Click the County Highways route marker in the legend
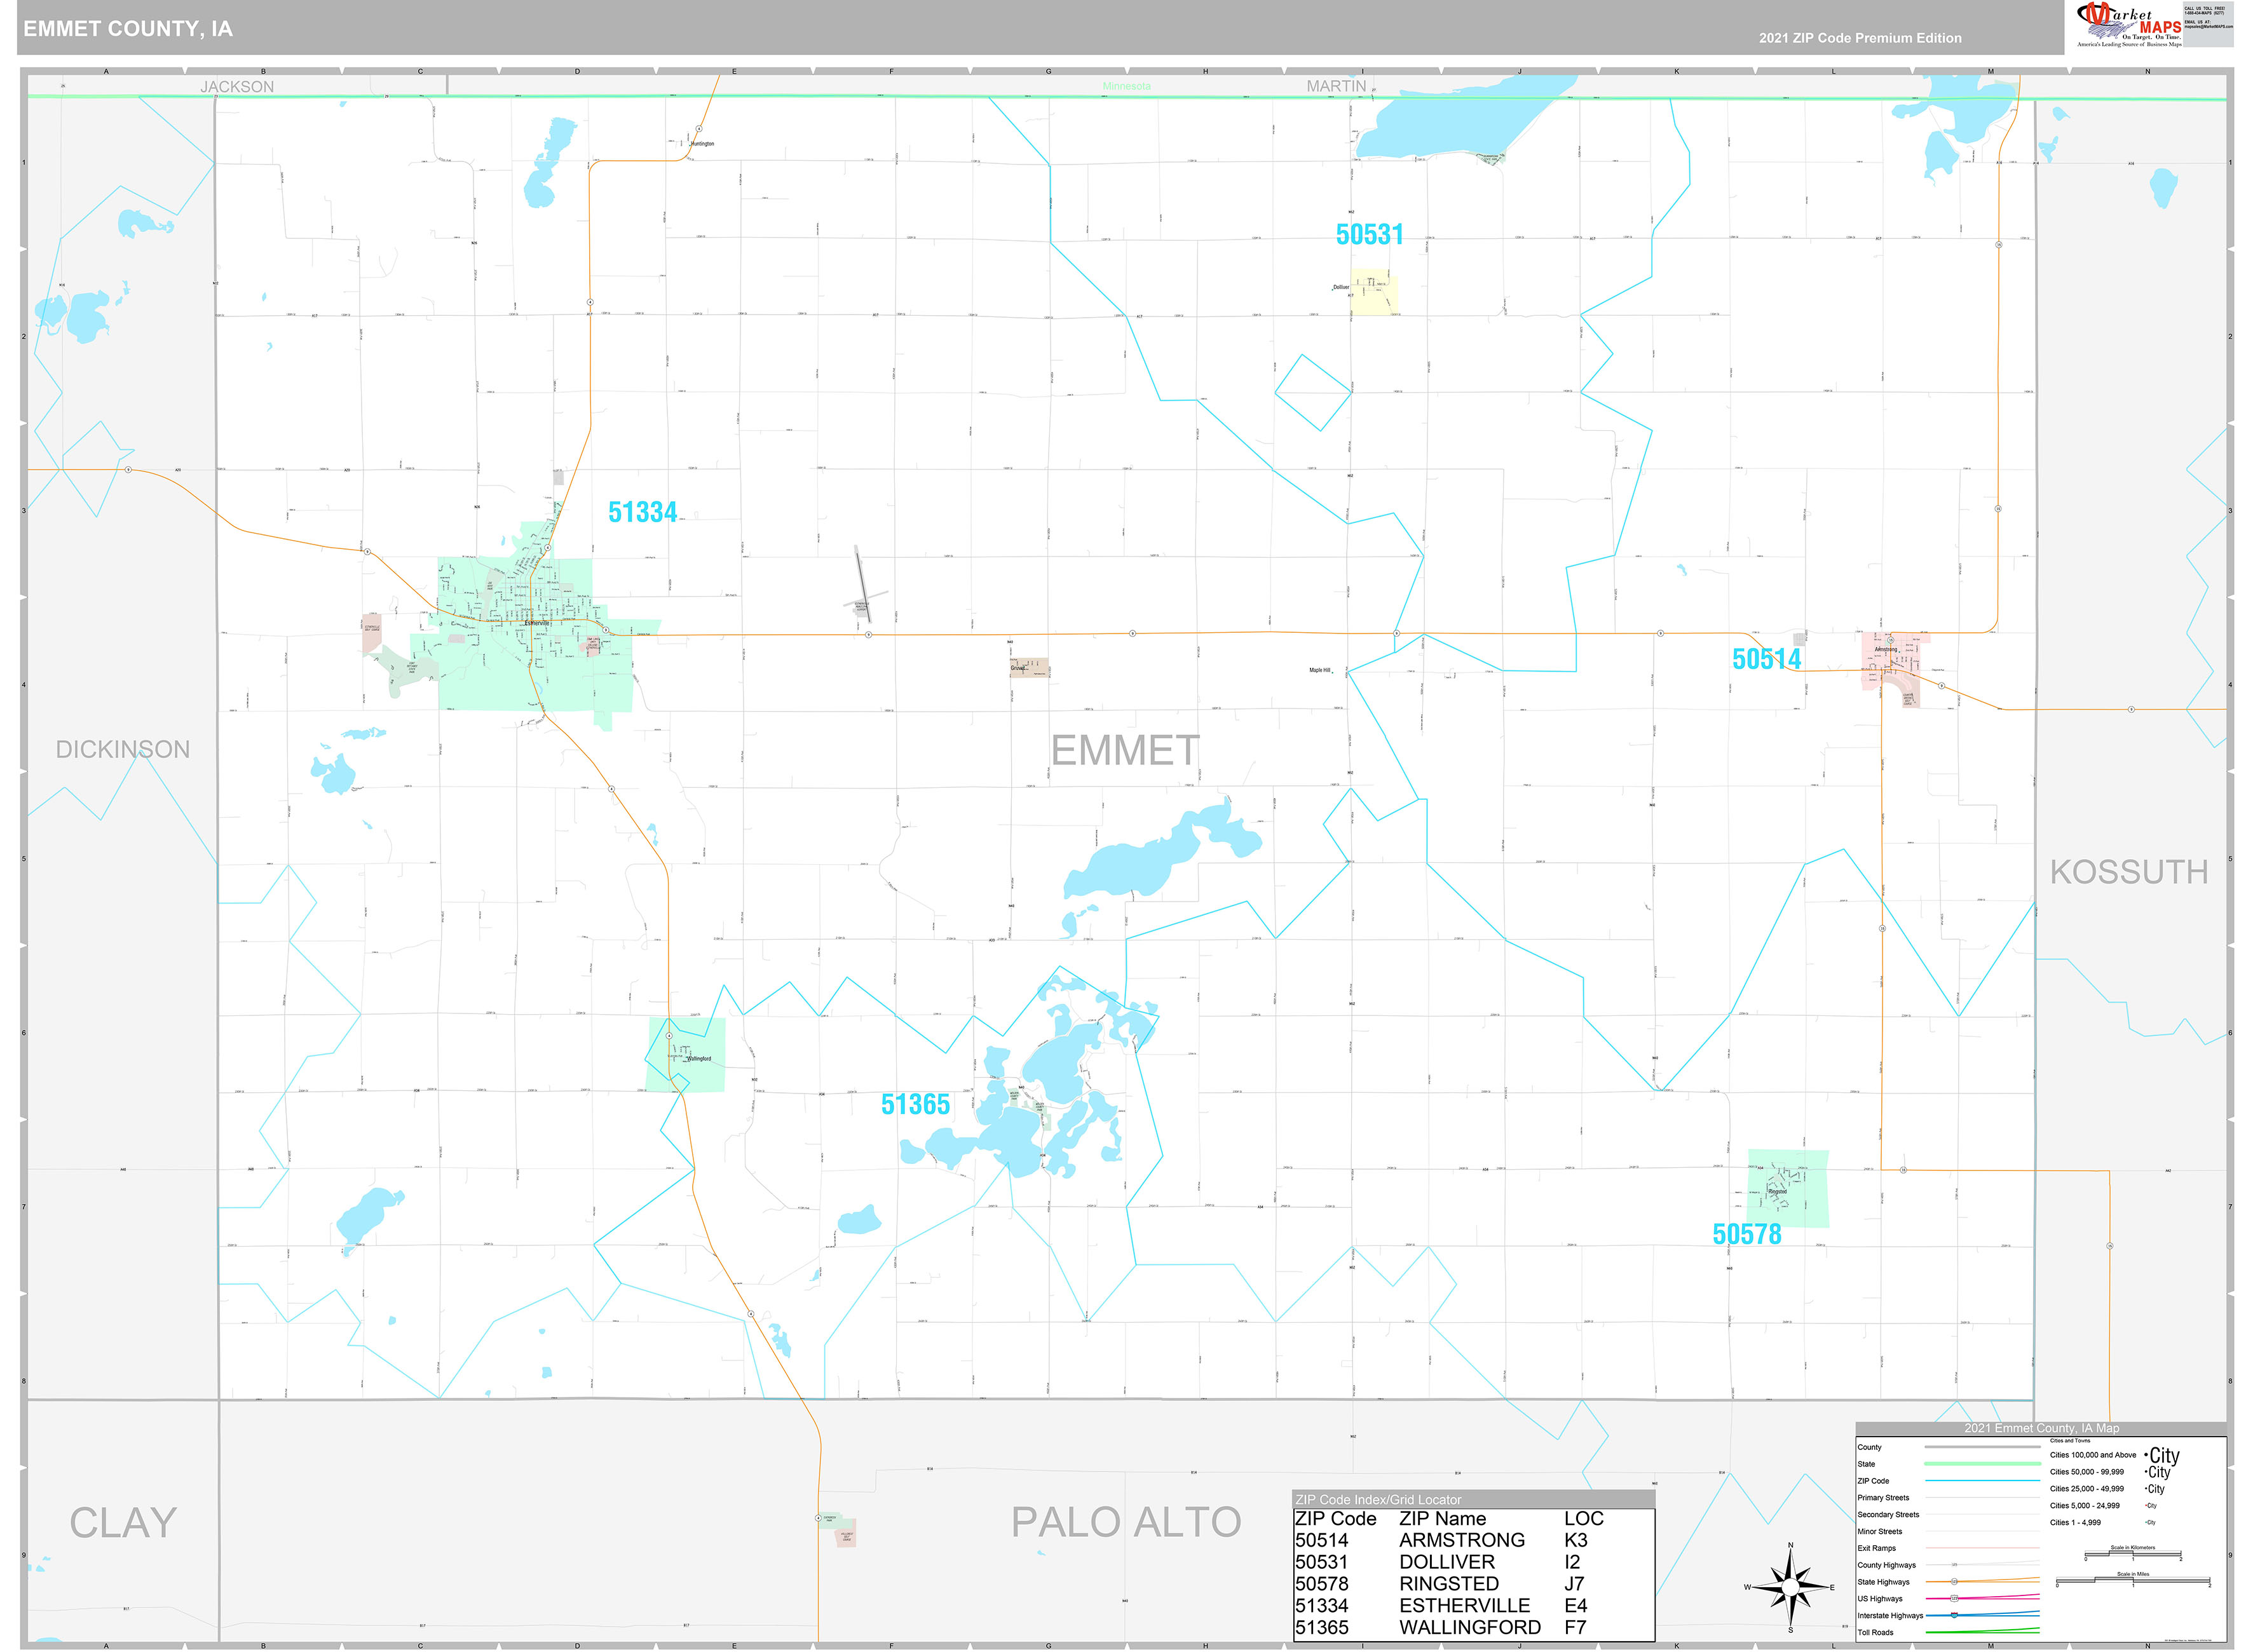This screenshot has height=1652, width=2253. pos(1954,1565)
